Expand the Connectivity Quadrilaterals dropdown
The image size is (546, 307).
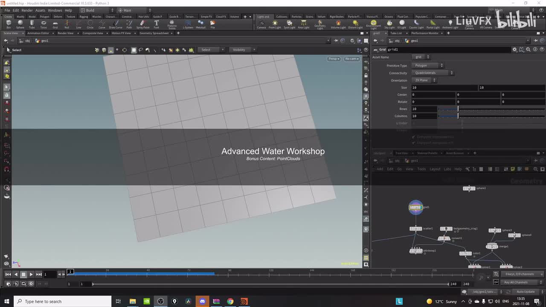433,73
